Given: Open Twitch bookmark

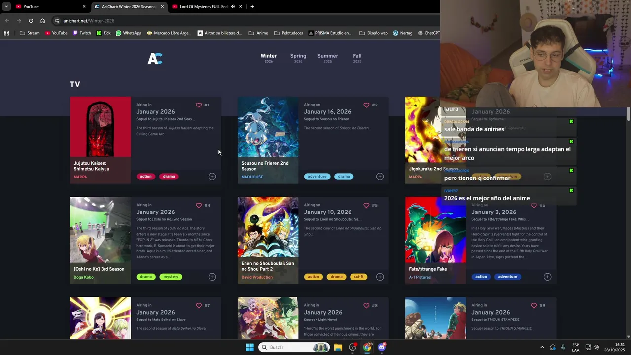Looking at the screenshot, I should click(x=82, y=33).
